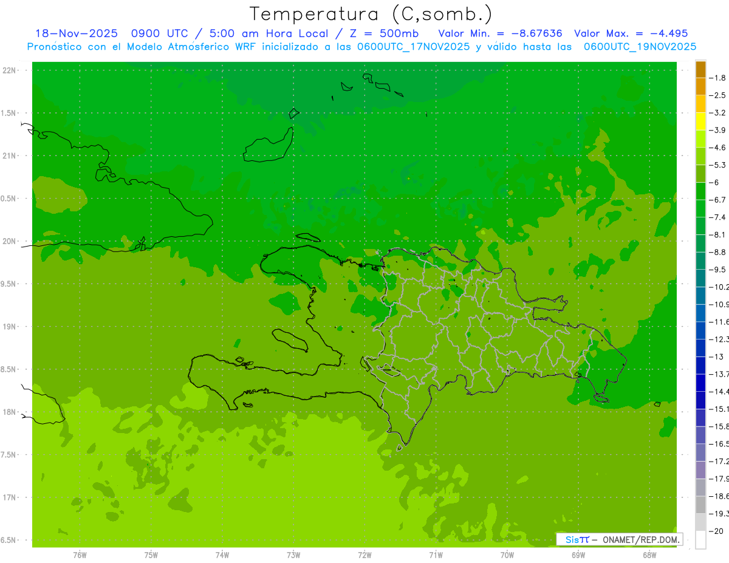729x563 pixels.
Task: Click the '17N' latitude axis label
Action: coord(9,497)
